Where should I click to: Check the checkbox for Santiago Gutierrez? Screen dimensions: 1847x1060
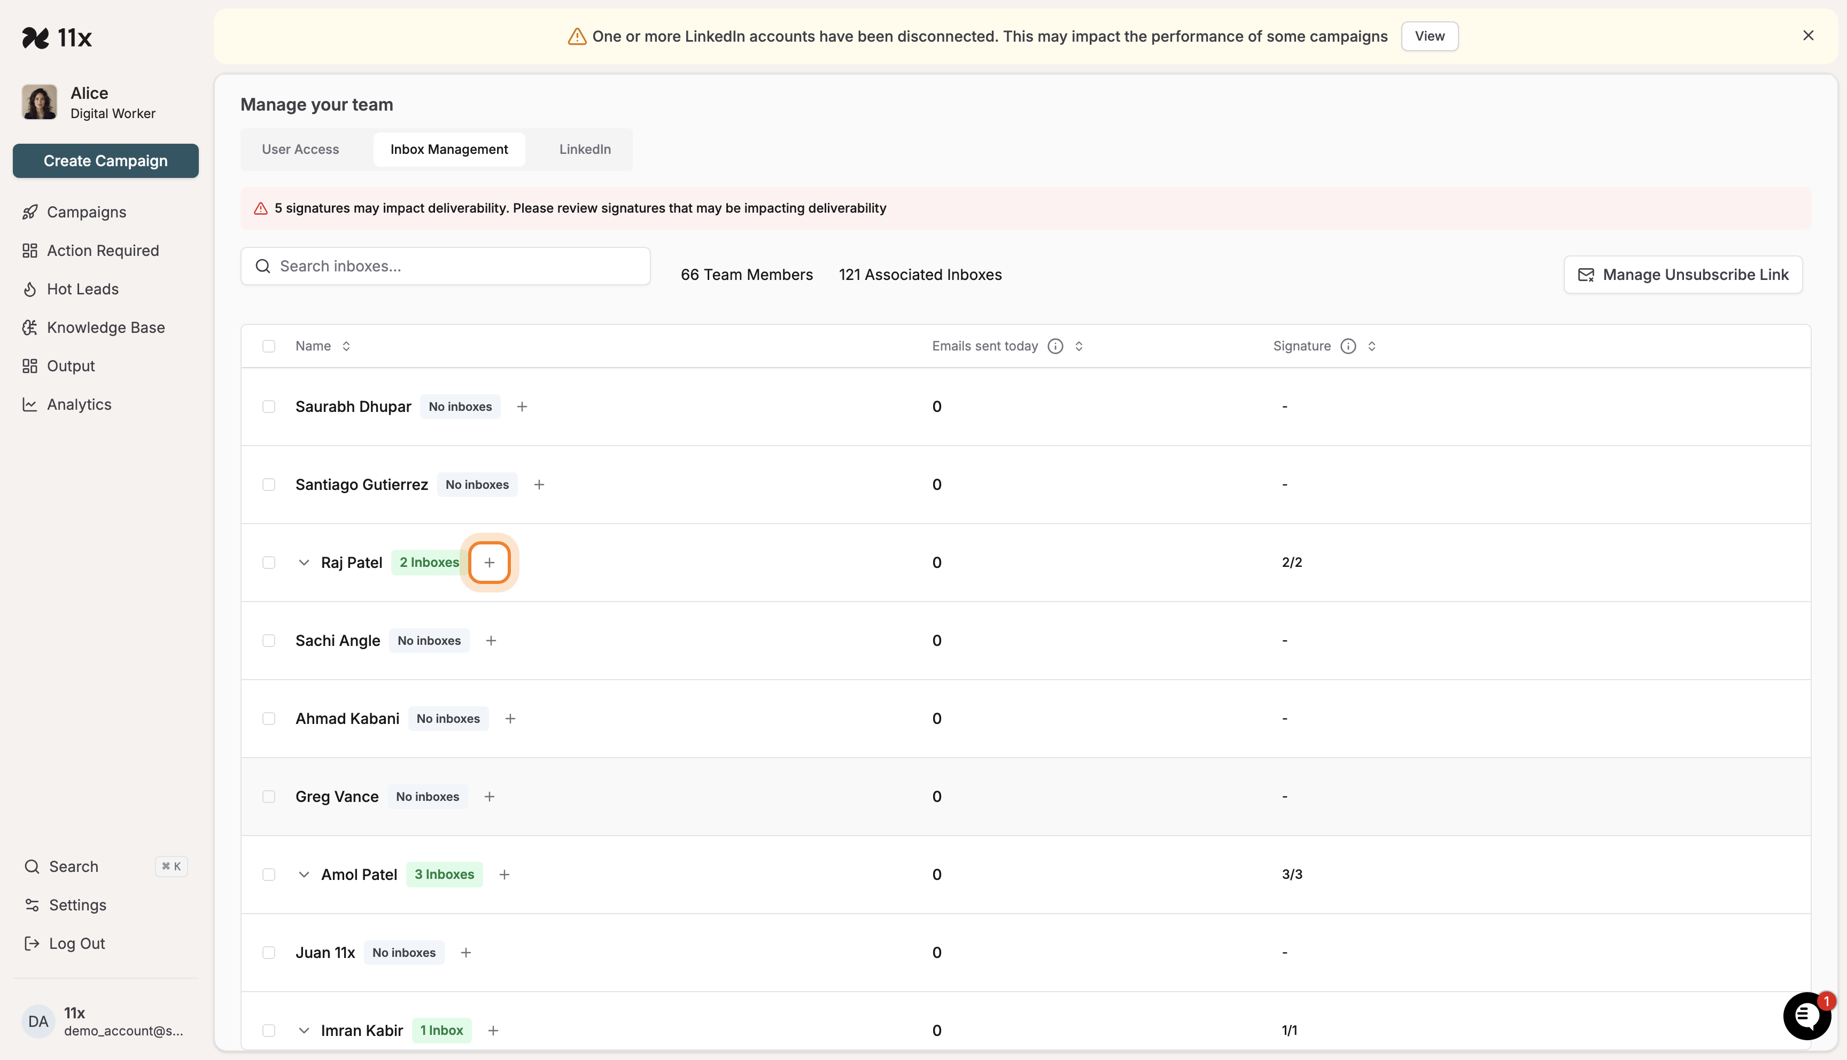click(269, 484)
